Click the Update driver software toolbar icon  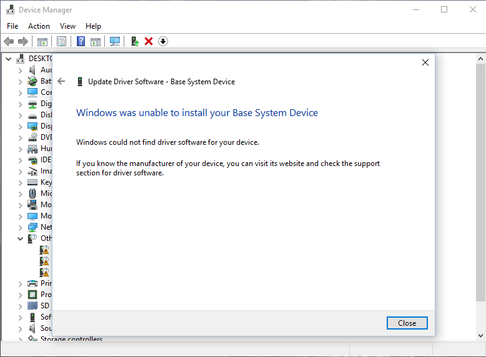[x=134, y=41]
